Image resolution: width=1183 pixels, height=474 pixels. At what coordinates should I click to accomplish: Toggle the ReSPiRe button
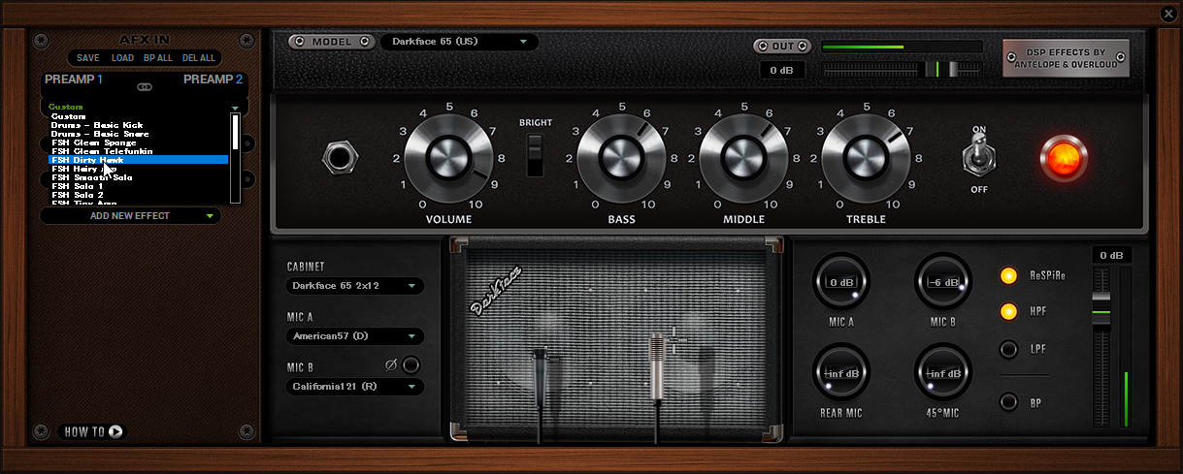tap(1009, 275)
